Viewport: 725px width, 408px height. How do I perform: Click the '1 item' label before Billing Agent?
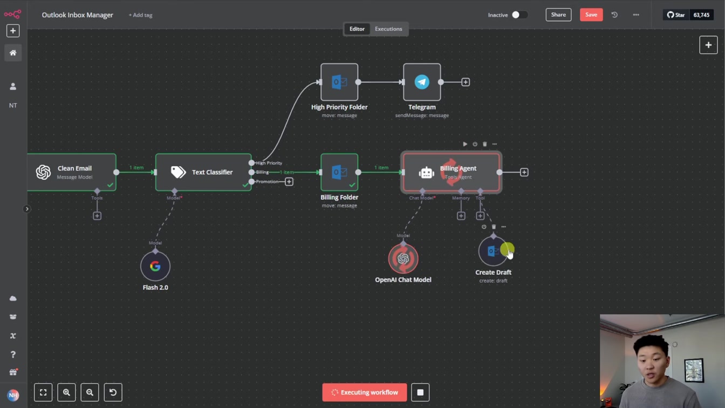pos(381,168)
